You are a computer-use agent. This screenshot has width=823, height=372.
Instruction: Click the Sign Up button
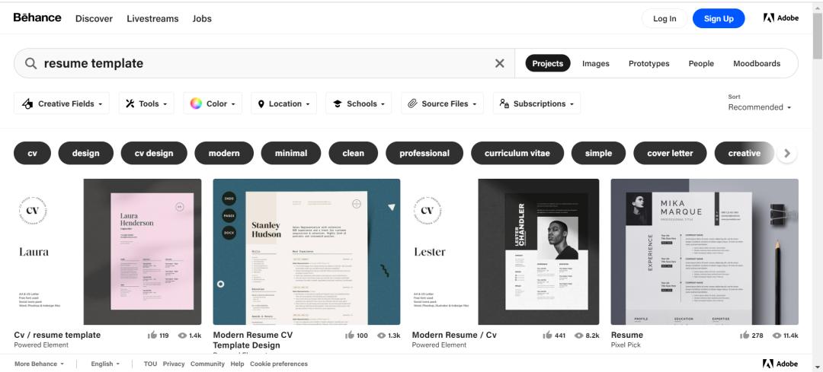(719, 18)
